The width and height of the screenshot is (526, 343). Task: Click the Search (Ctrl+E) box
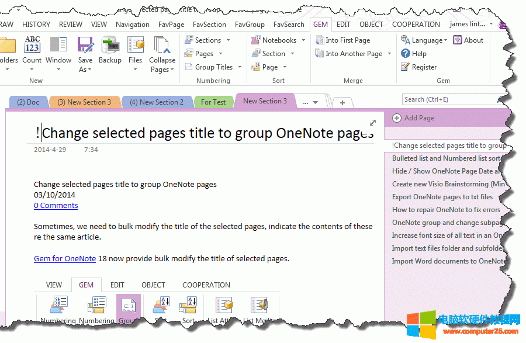[450, 99]
